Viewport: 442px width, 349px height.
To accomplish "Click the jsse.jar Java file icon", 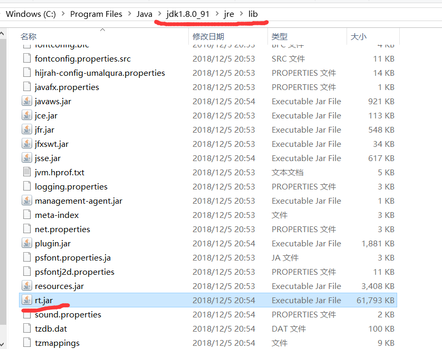I will click(27, 158).
